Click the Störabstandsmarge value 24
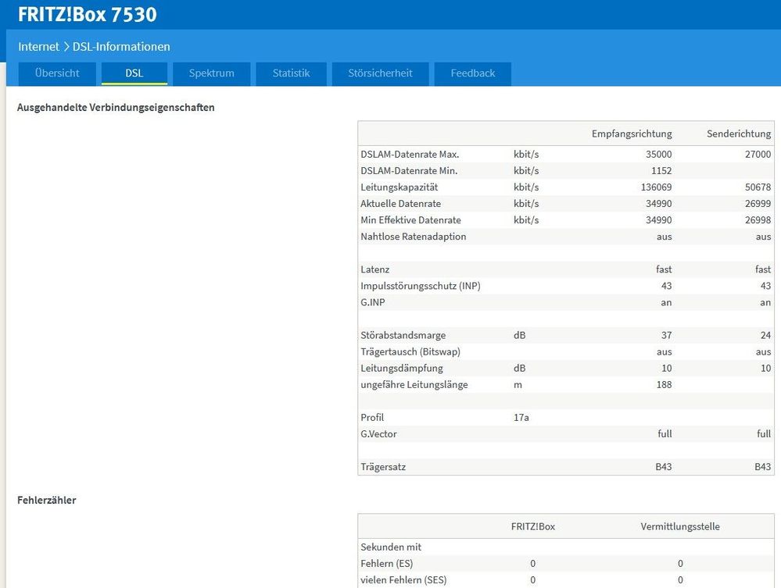The image size is (781, 588). point(765,335)
